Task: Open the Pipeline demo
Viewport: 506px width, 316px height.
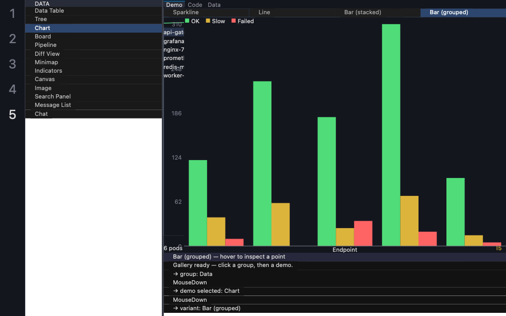Action: coord(93,45)
